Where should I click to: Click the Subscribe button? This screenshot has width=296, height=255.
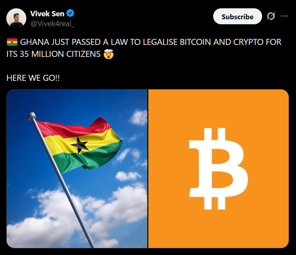tap(237, 16)
